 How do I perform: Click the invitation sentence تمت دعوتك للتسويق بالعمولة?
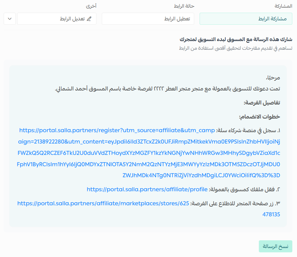pos(167,89)
